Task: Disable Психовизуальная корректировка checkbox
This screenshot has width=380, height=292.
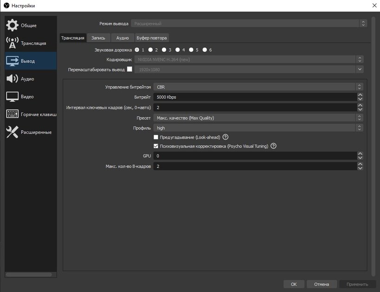Action: pyautogui.click(x=156, y=146)
